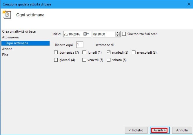Click the start time field 09:30:00

[x=103, y=34]
